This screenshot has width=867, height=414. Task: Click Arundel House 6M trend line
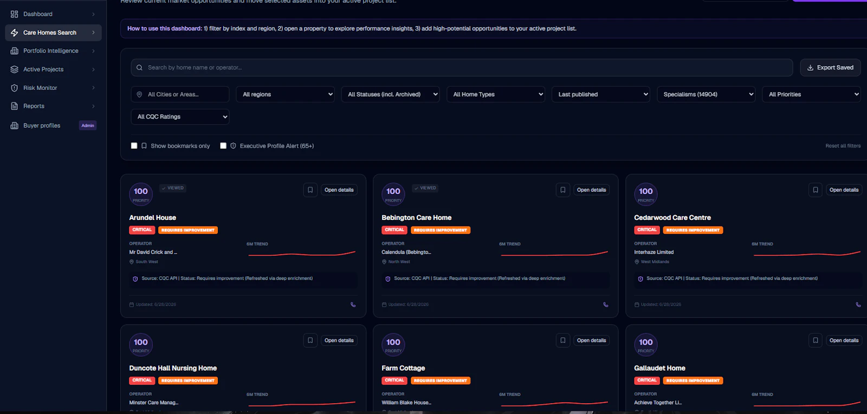[x=302, y=254]
